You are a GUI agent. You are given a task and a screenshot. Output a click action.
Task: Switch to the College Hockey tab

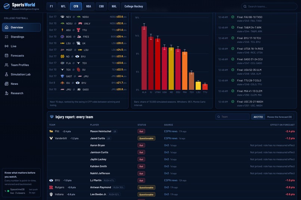(x=134, y=6)
